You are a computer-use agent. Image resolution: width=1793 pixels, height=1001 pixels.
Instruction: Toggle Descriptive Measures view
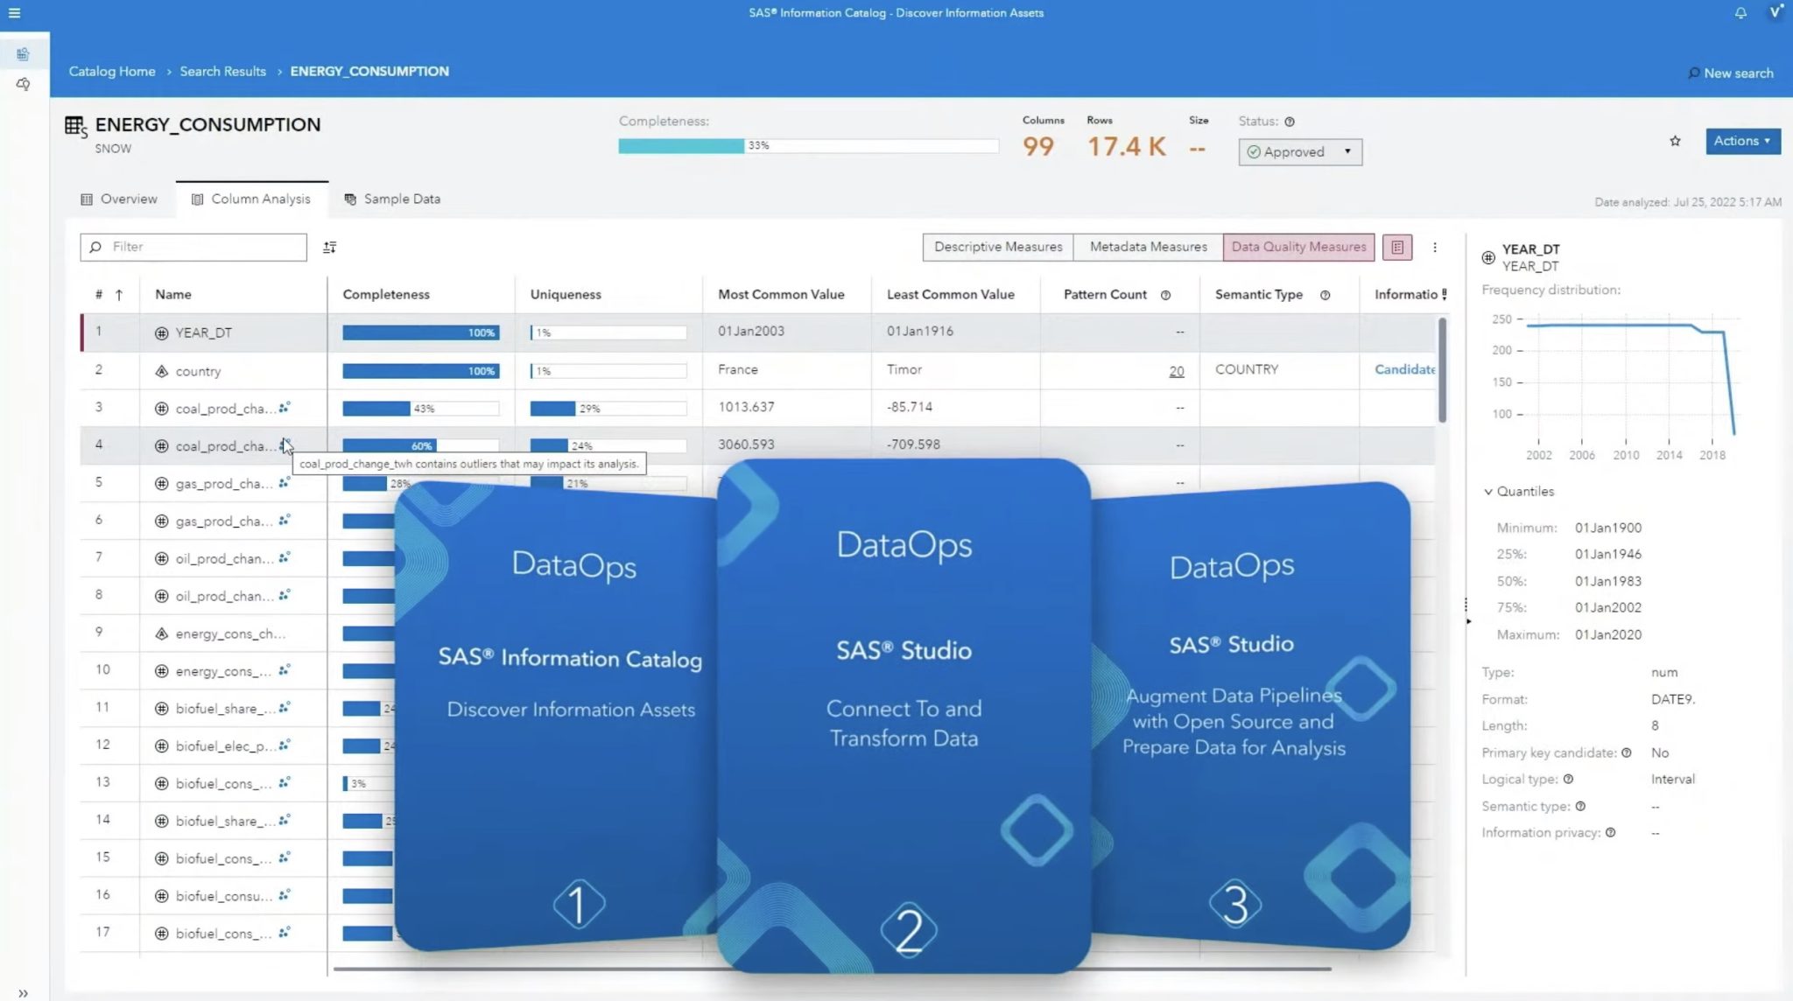point(997,247)
